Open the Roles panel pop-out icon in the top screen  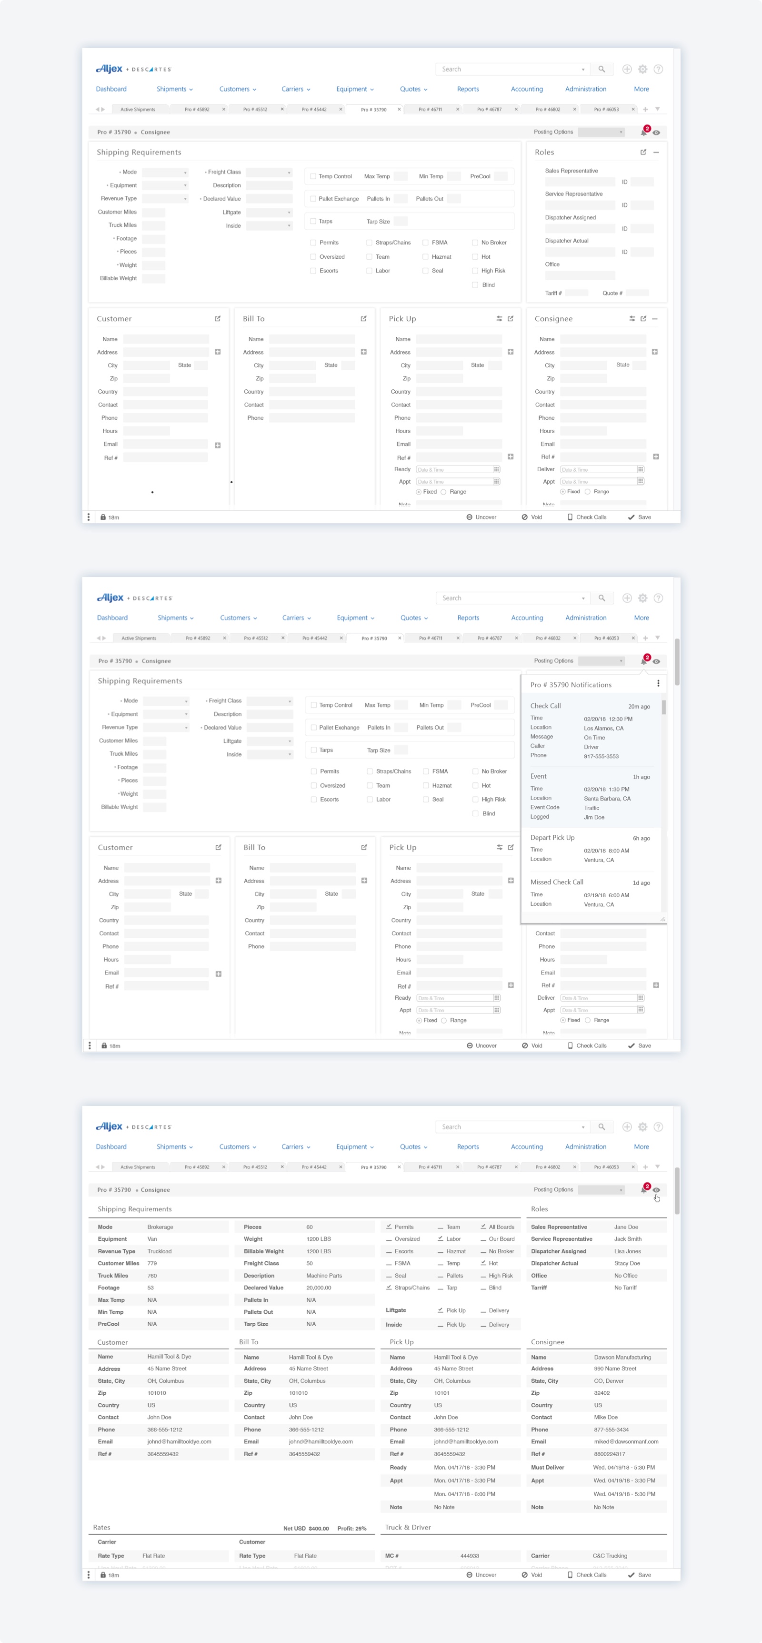(643, 152)
